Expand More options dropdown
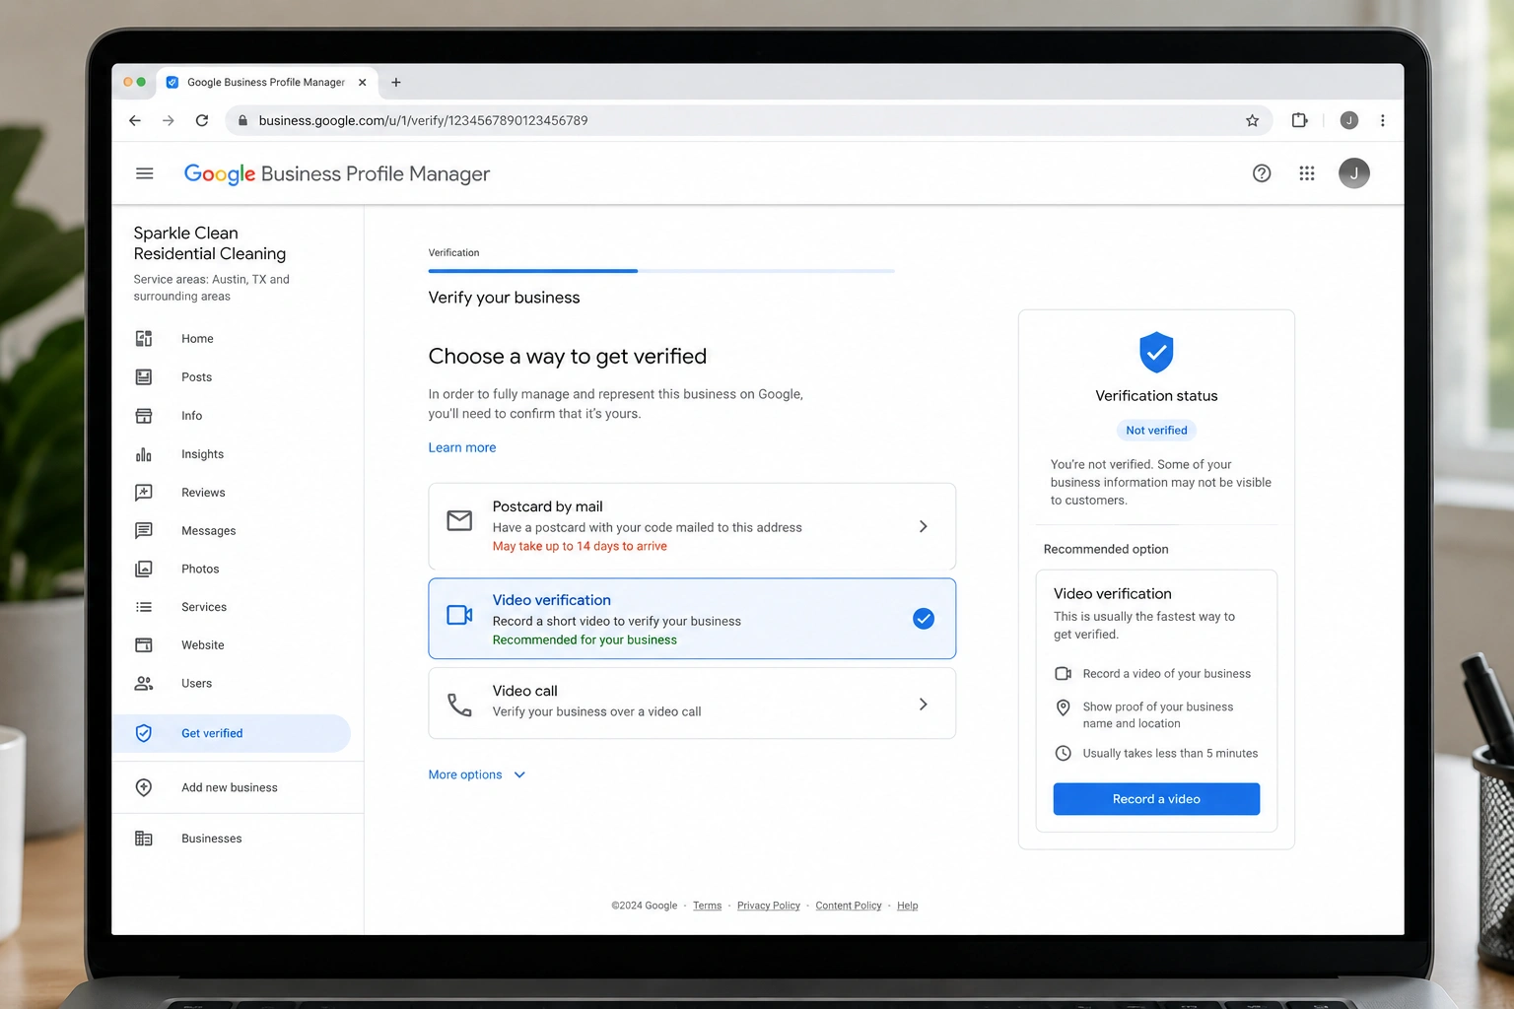The width and height of the screenshot is (1514, 1009). click(x=477, y=774)
